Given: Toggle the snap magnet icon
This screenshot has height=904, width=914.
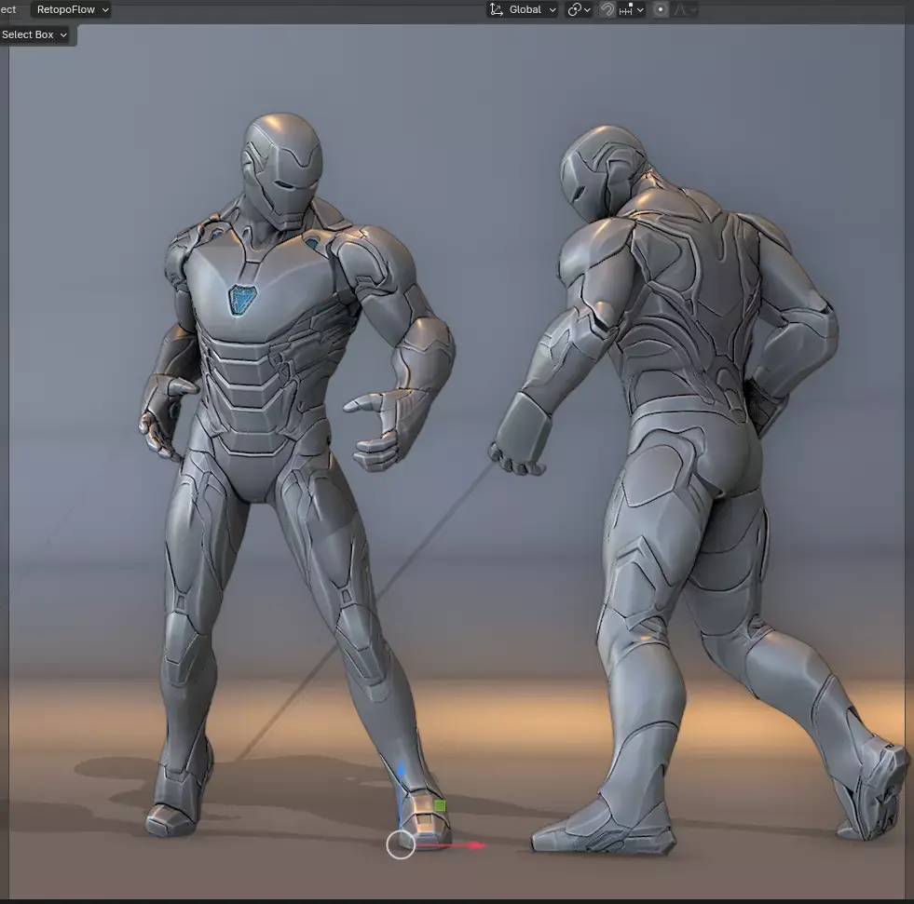Looking at the screenshot, I should point(607,9).
